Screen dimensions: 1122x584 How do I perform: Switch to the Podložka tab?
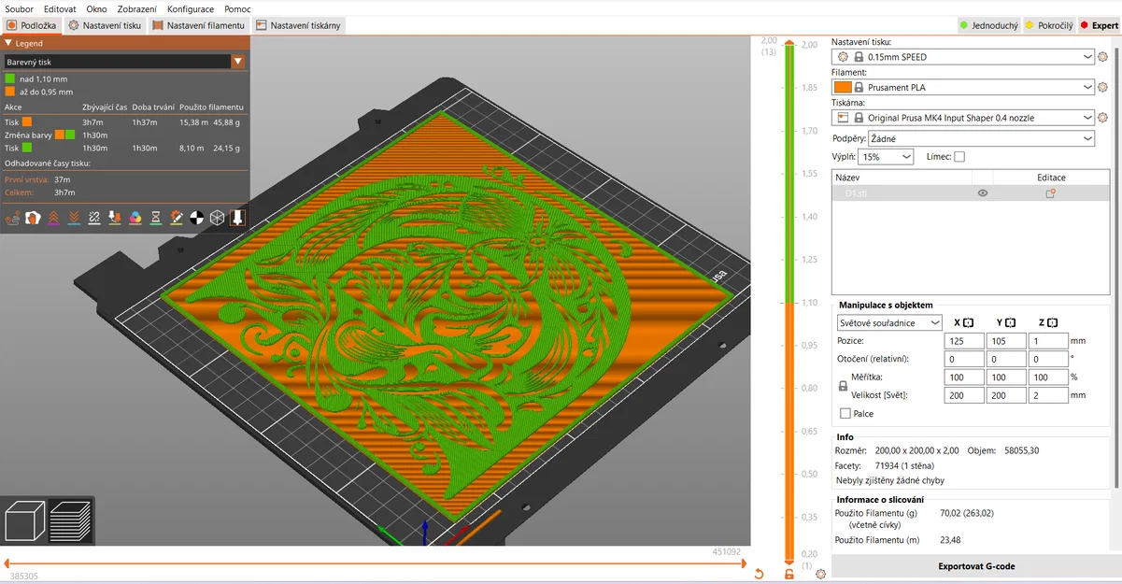(x=32, y=25)
